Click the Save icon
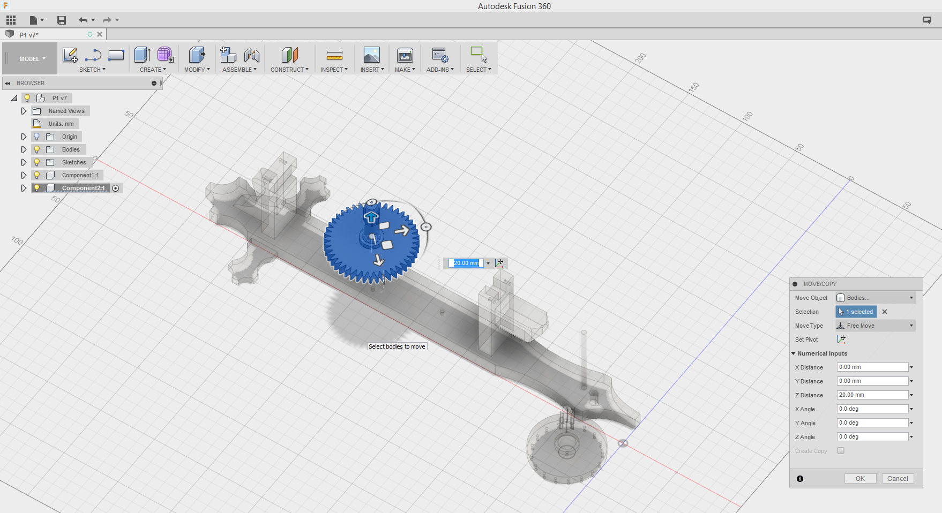 pyautogui.click(x=62, y=20)
